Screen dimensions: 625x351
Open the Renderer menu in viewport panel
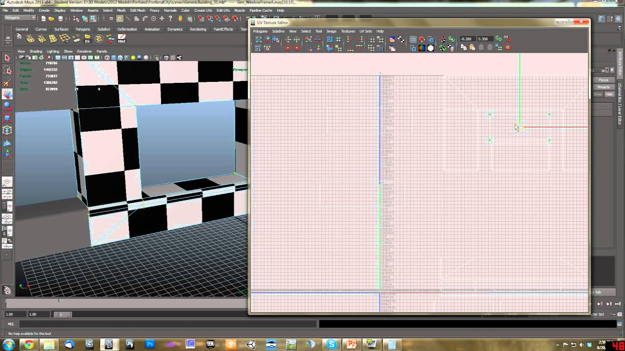click(84, 51)
